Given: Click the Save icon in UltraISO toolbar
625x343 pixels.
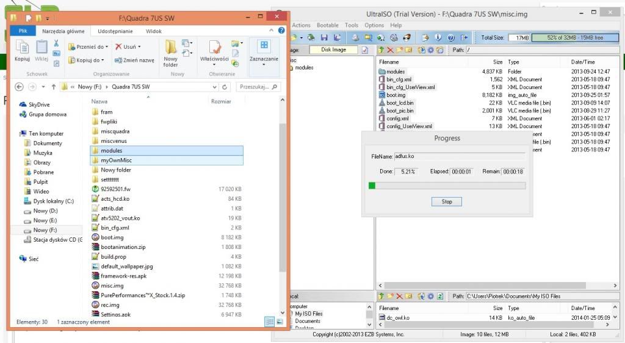Looking at the screenshot, I should click(x=324, y=37).
